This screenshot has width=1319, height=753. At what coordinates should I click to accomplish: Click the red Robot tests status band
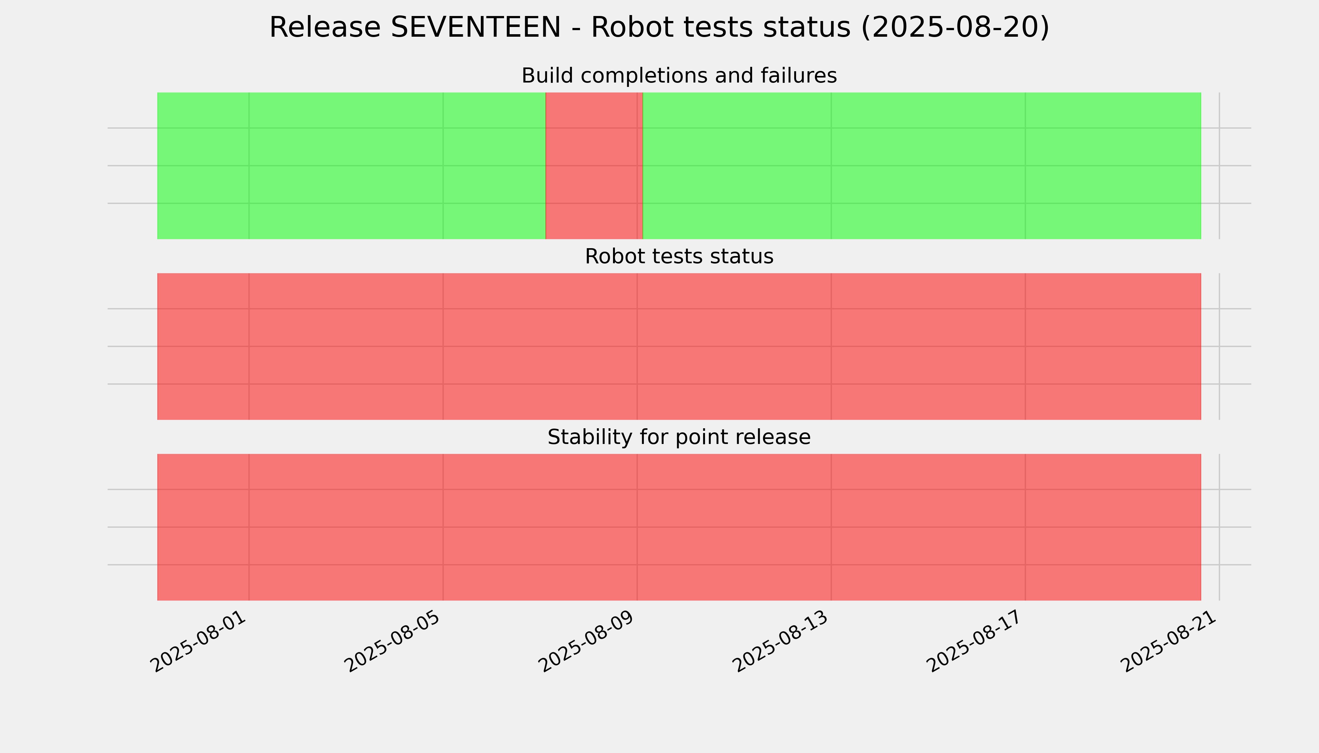(679, 346)
